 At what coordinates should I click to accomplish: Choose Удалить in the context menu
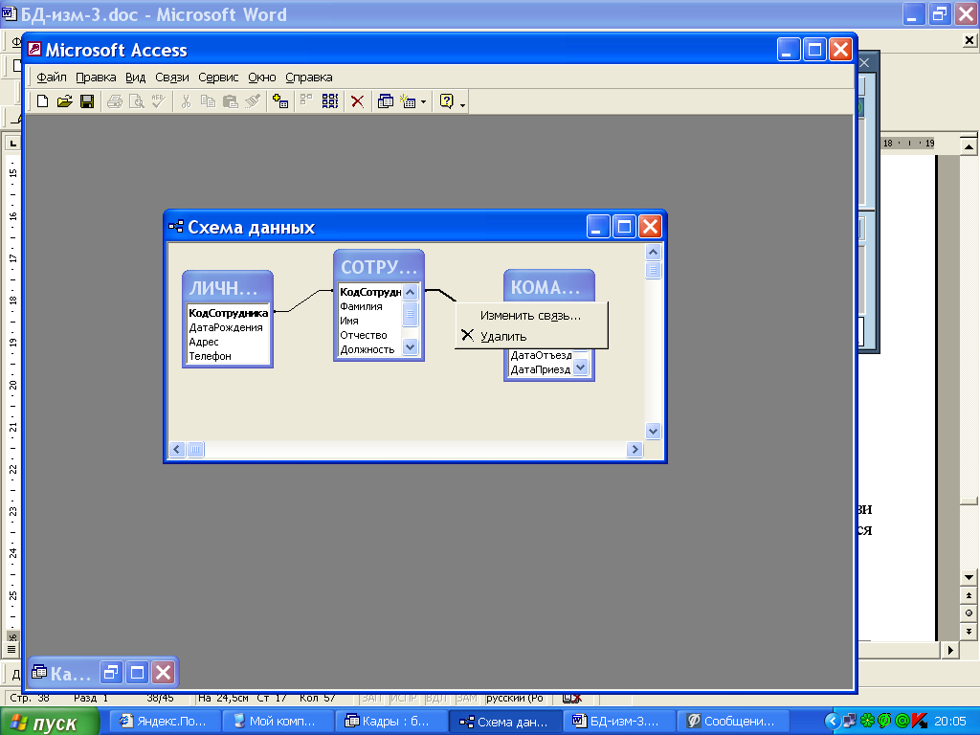tap(531, 336)
